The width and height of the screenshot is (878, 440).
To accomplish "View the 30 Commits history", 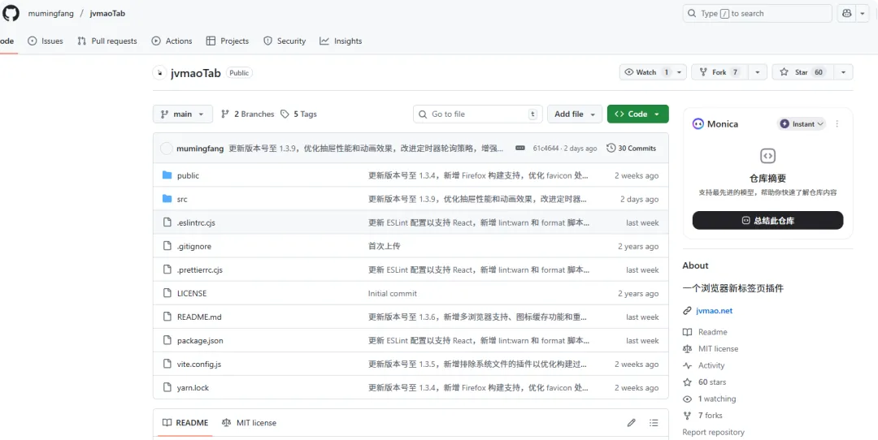I will [x=631, y=149].
